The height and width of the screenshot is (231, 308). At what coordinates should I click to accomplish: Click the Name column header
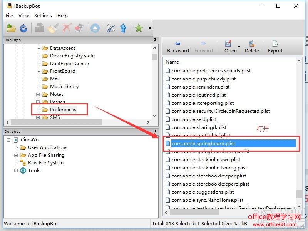coord(172,62)
